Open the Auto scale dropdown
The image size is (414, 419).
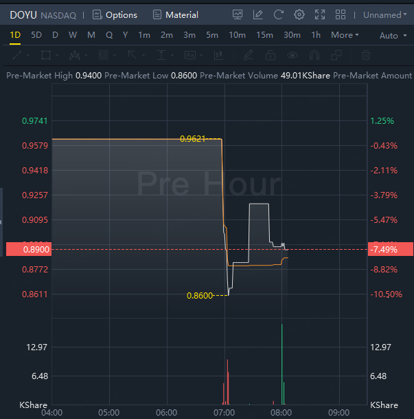click(x=393, y=36)
